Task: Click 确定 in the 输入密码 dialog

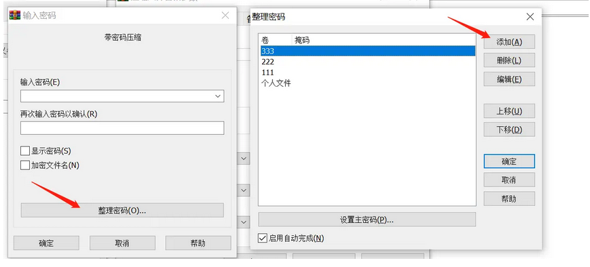Action: point(46,243)
